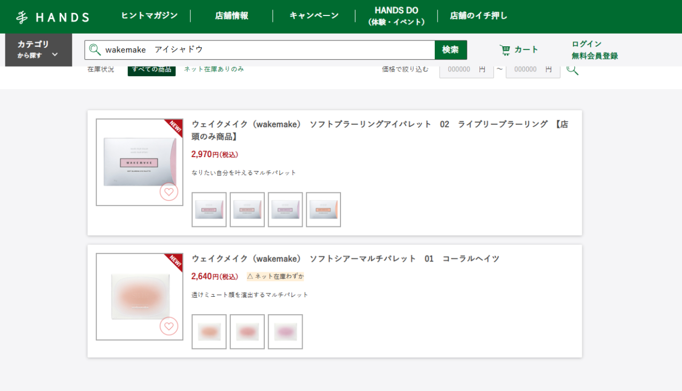Image resolution: width=682 pixels, height=391 pixels.
Task: Click description なりたい自分を叶えるマルチパレット
Action: click(x=243, y=173)
